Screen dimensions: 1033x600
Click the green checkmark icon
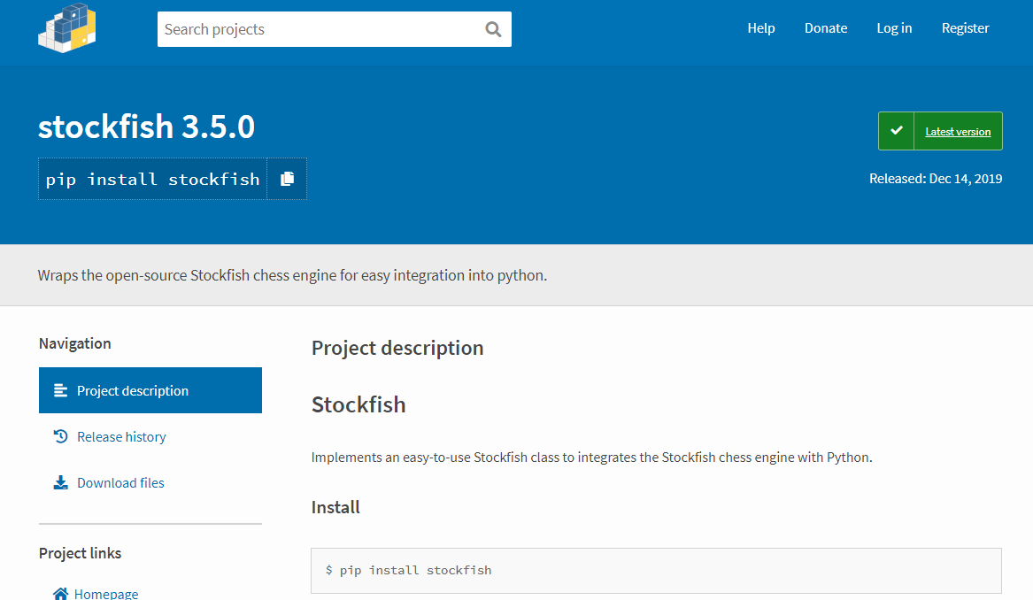point(896,131)
